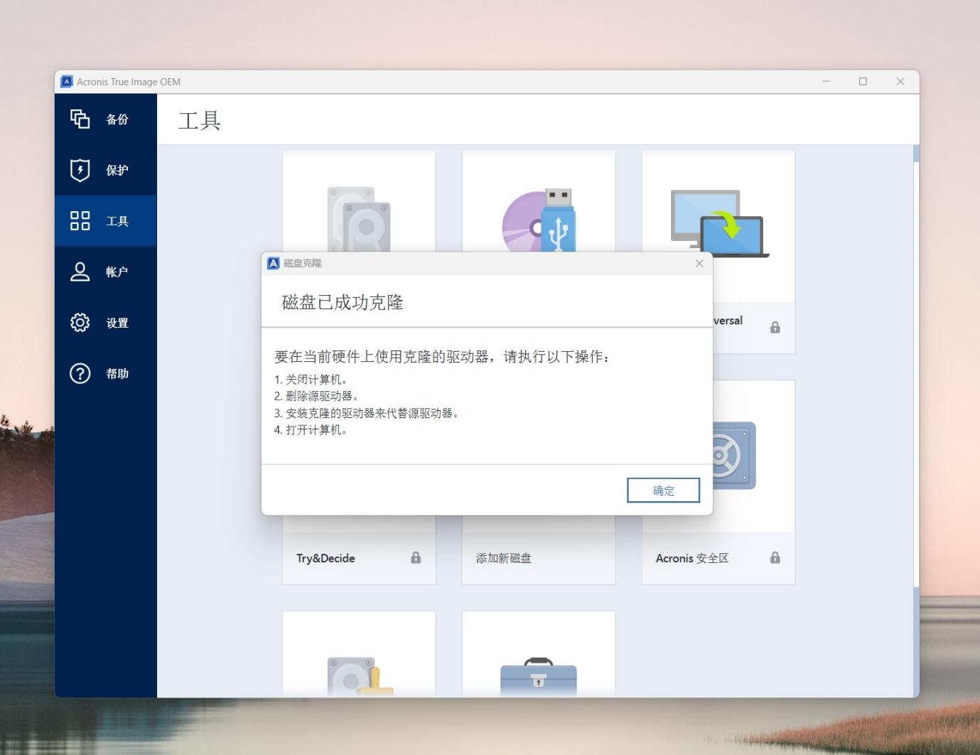This screenshot has width=980, height=755.
Task: Click the question mark help icon
Action: 80,373
